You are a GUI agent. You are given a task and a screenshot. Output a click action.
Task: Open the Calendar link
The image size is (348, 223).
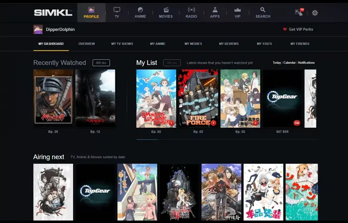coord(289,62)
